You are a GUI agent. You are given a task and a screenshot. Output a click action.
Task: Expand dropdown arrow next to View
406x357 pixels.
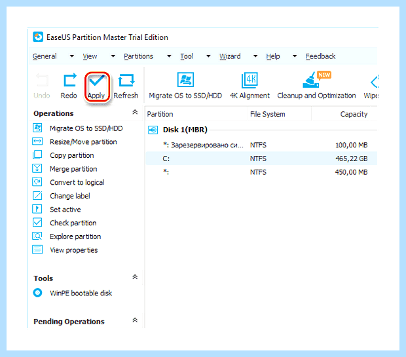click(113, 56)
